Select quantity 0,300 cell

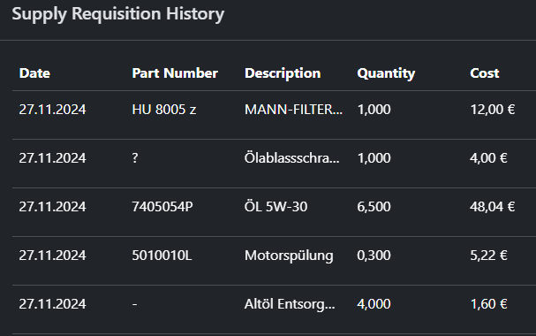point(374,256)
